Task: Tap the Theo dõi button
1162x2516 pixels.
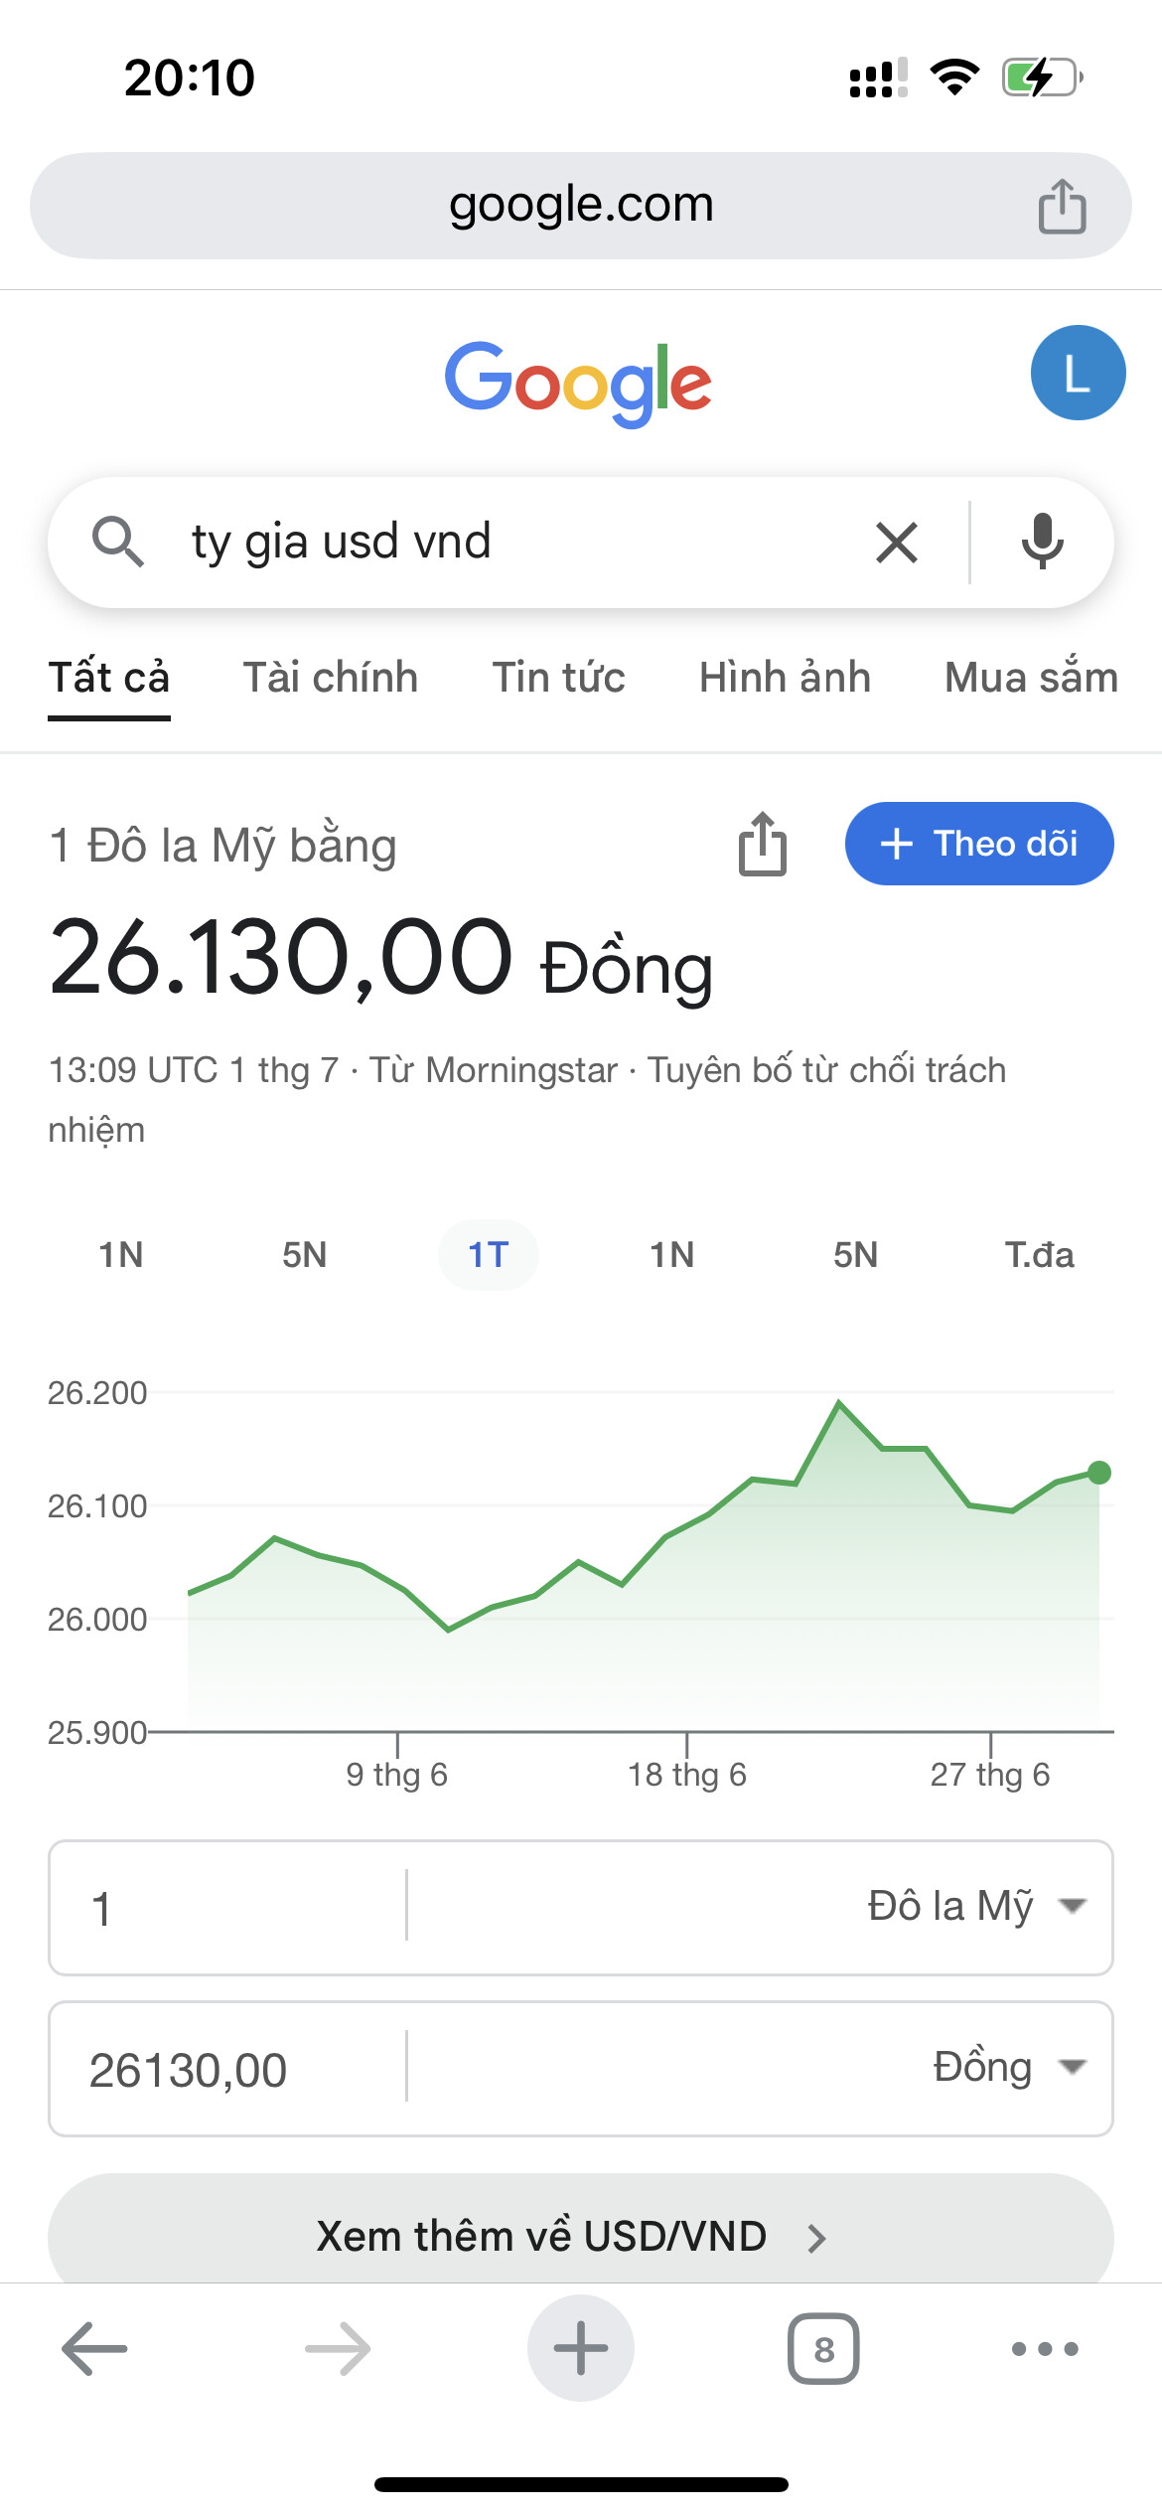Action: (979, 844)
